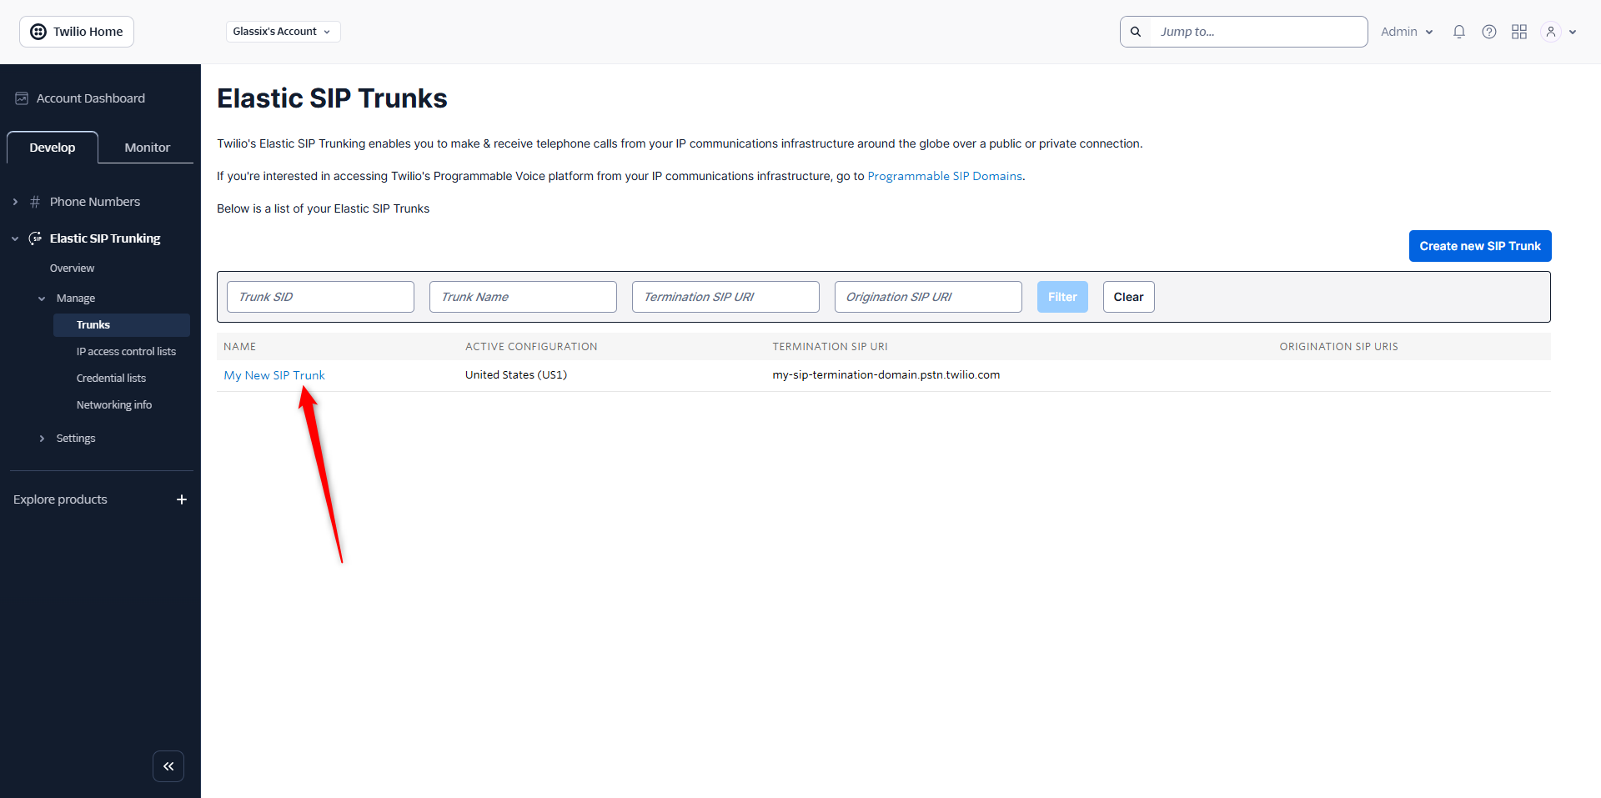Image resolution: width=1601 pixels, height=798 pixels.
Task: Click the United States (US1) cell
Action: 516,375
